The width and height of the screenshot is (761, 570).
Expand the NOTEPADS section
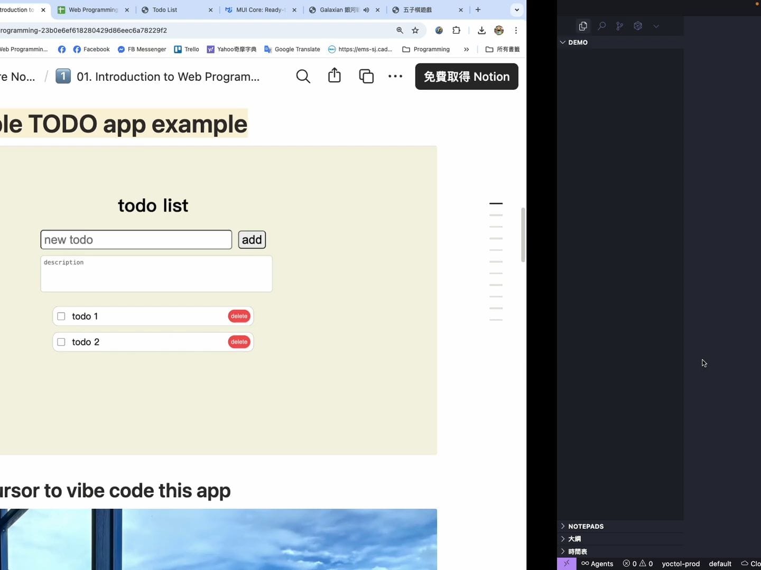click(x=563, y=526)
